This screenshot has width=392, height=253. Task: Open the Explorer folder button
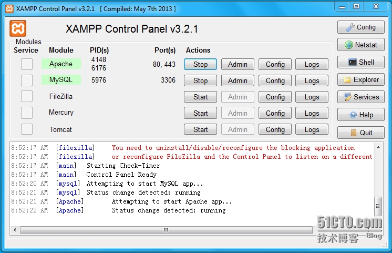tap(361, 79)
